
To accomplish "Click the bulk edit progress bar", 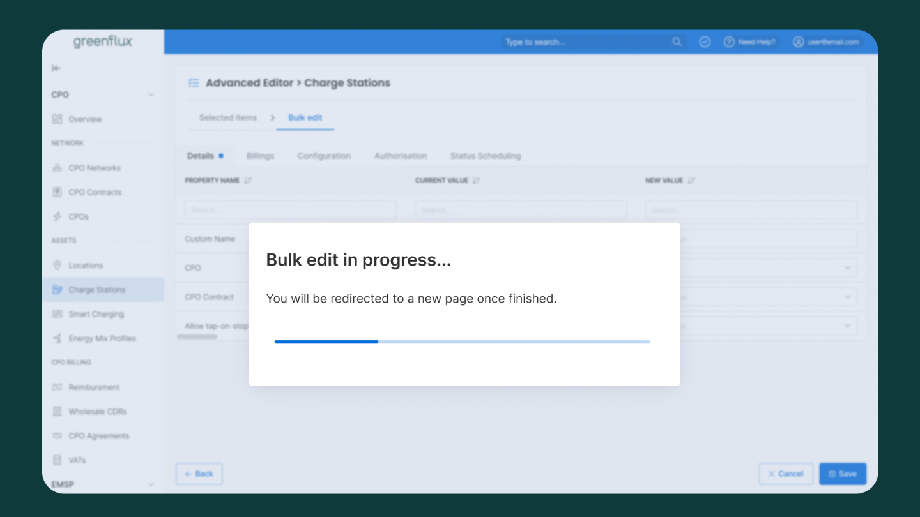I will pyautogui.click(x=462, y=341).
